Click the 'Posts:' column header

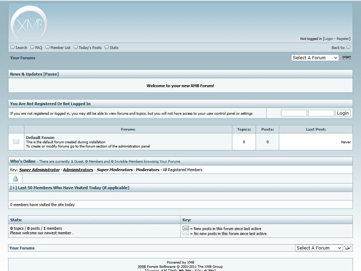(x=268, y=129)
